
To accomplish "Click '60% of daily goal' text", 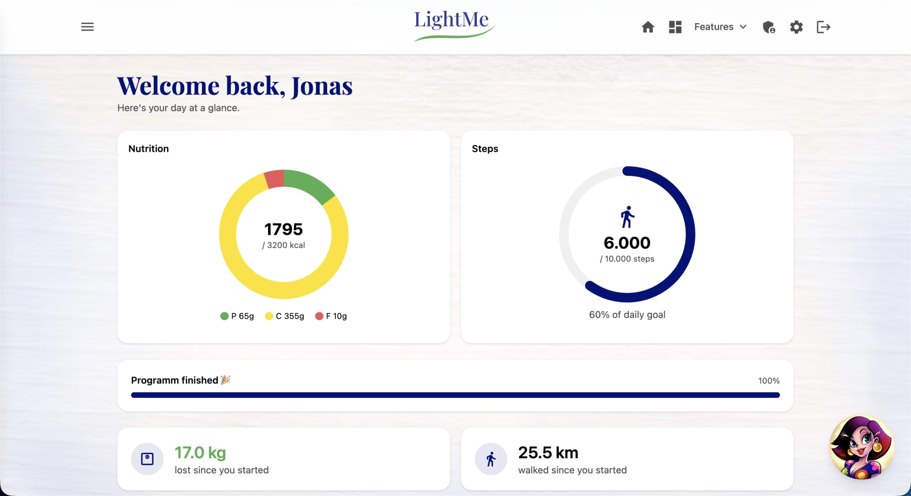I will (x=627, y=315).
